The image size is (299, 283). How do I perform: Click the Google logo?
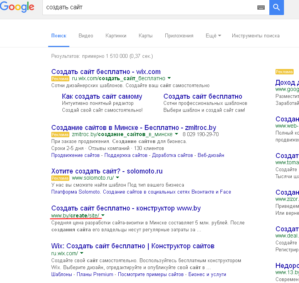pos(17,7)
